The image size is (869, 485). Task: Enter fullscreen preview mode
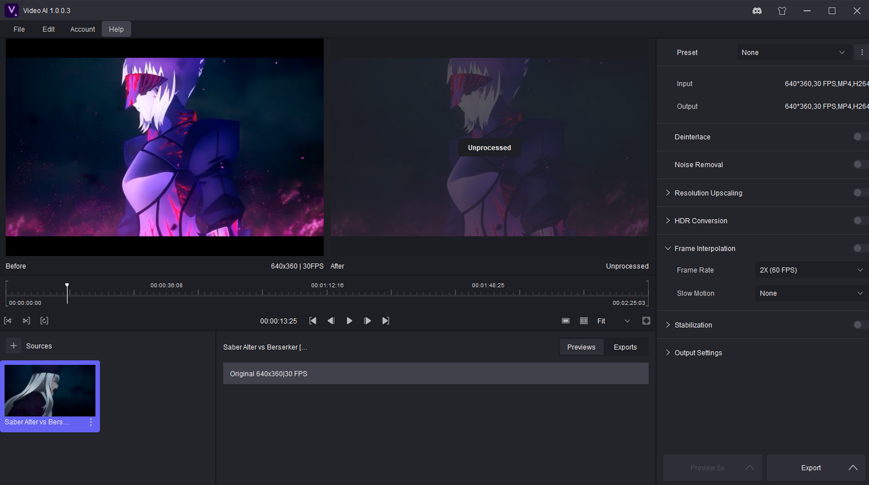(646, 321)
